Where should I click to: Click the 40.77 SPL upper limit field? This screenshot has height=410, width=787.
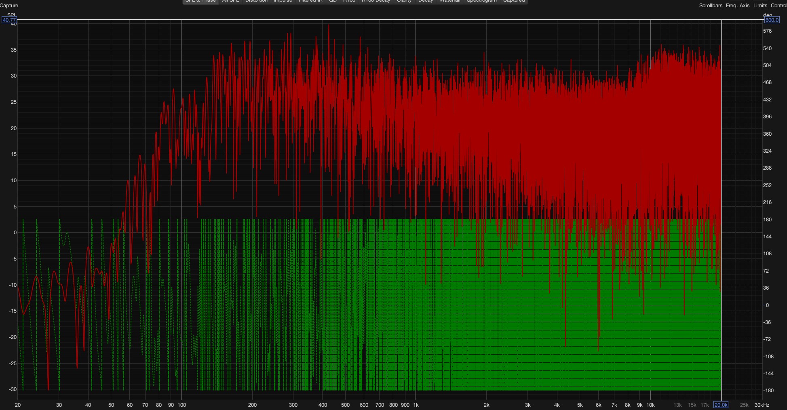pos(9,20)
